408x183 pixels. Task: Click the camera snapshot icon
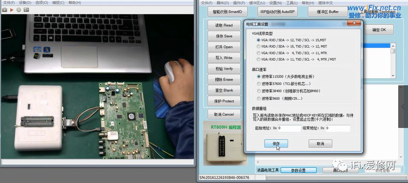[x=5, y=9]
